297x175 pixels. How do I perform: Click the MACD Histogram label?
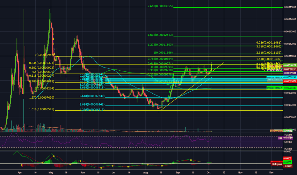(x=277, y=164)
